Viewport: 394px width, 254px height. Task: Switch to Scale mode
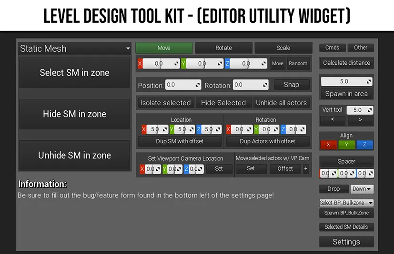click(283, 48)
